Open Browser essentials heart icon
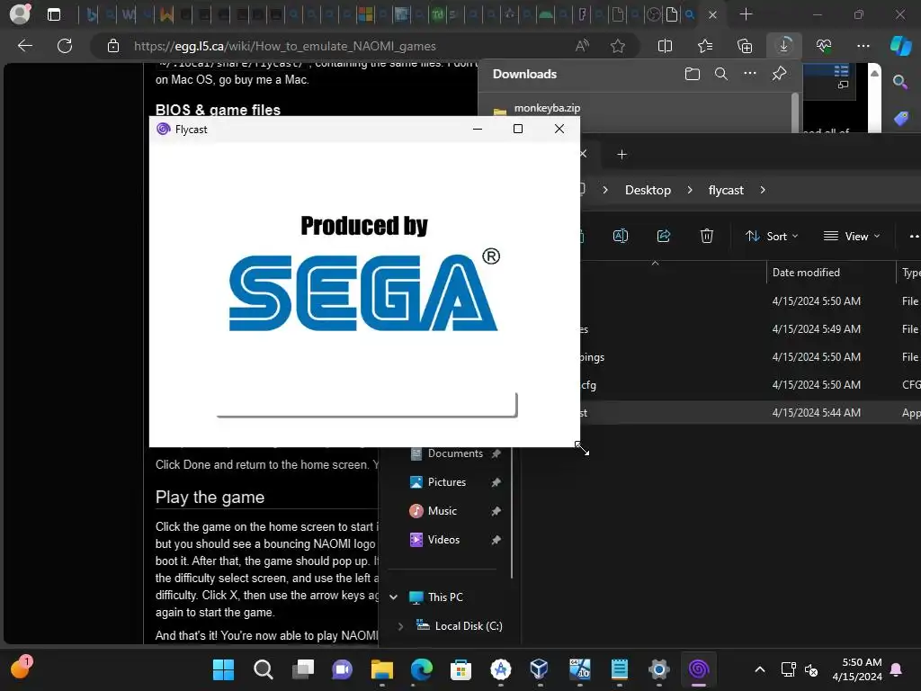 (x=824, y=46)
